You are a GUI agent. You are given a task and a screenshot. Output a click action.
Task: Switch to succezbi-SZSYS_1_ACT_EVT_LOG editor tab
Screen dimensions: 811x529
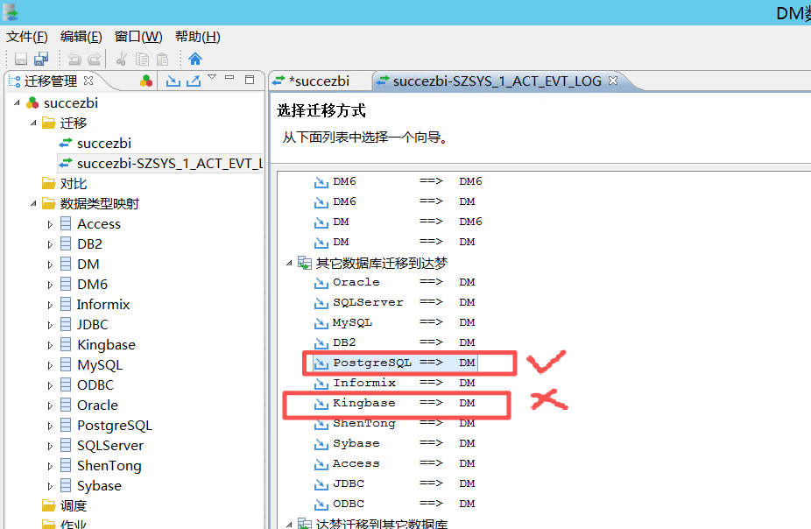(x=497, y=81)
